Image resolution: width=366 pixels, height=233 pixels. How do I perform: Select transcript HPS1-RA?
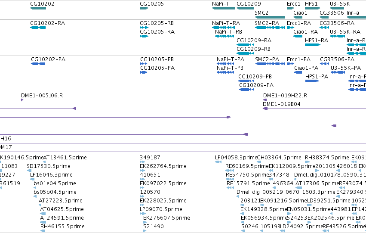[313, 45]
